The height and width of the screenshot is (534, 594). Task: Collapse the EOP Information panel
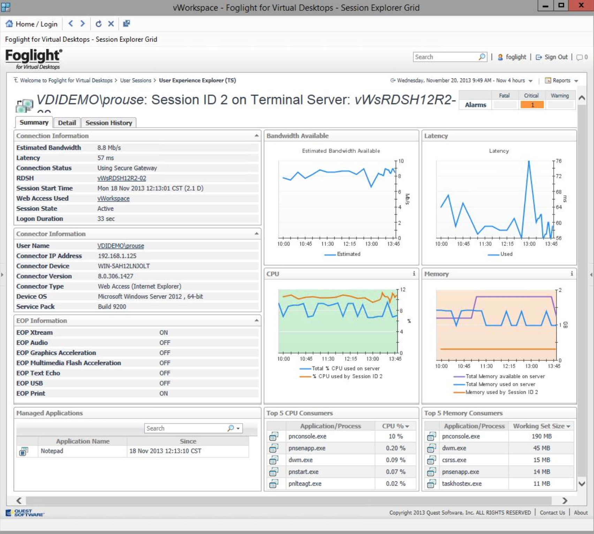[x=257, y=320]
